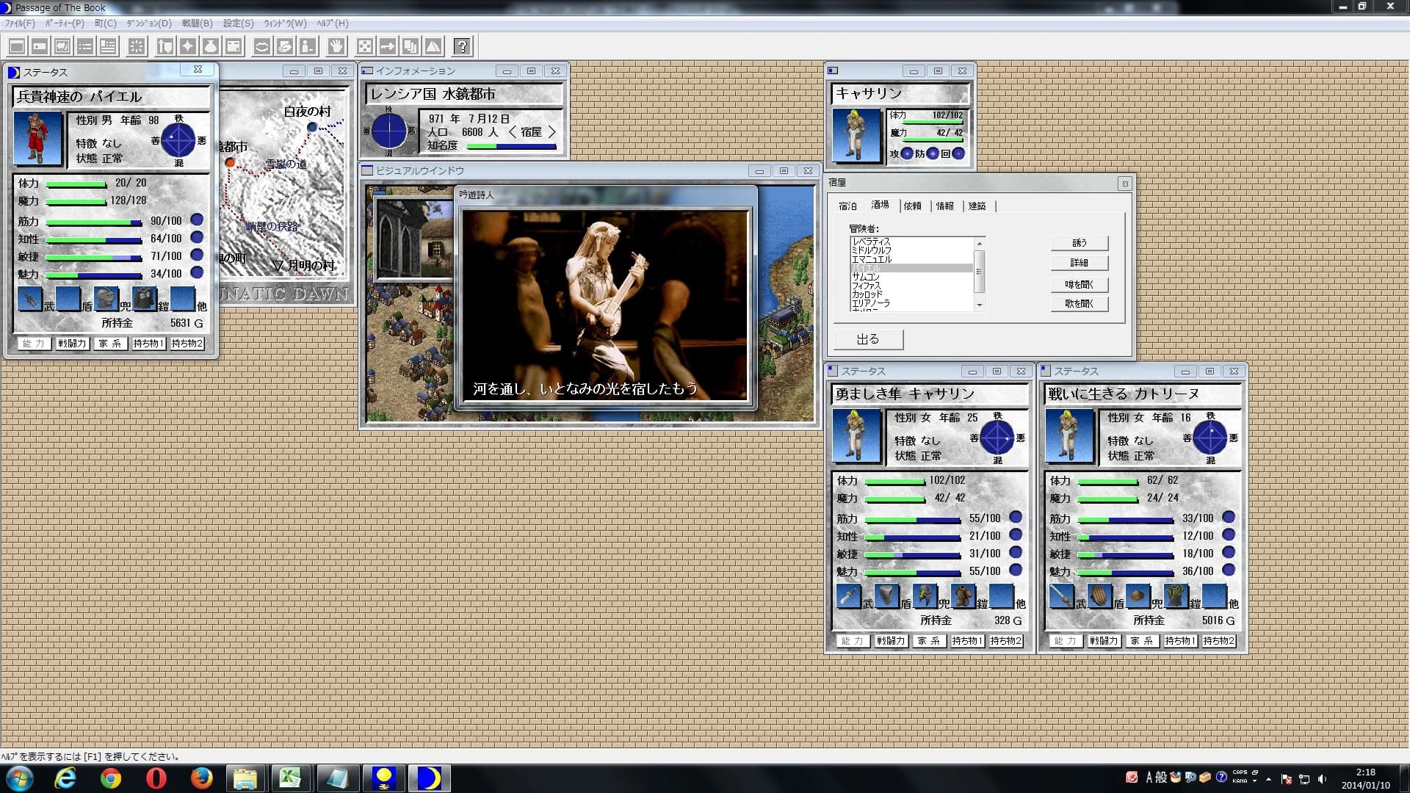Click the Windows Start button
The height and width of the screenshot is (793, 1410).
[19, 778]
